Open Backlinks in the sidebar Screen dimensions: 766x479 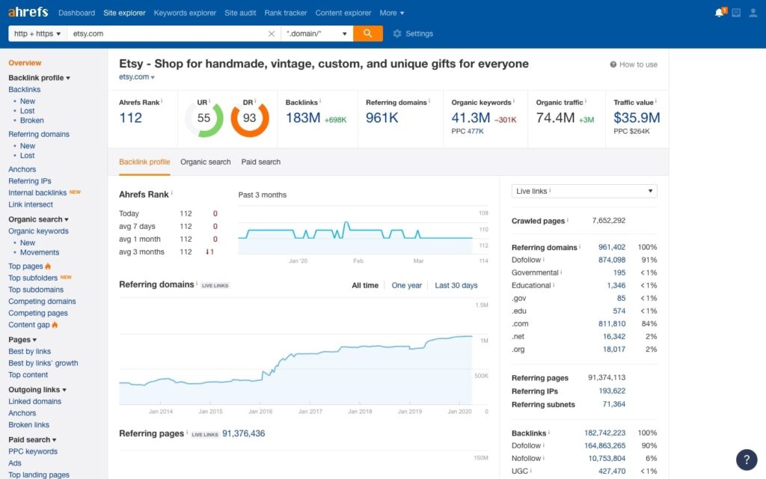coord(25,90)
